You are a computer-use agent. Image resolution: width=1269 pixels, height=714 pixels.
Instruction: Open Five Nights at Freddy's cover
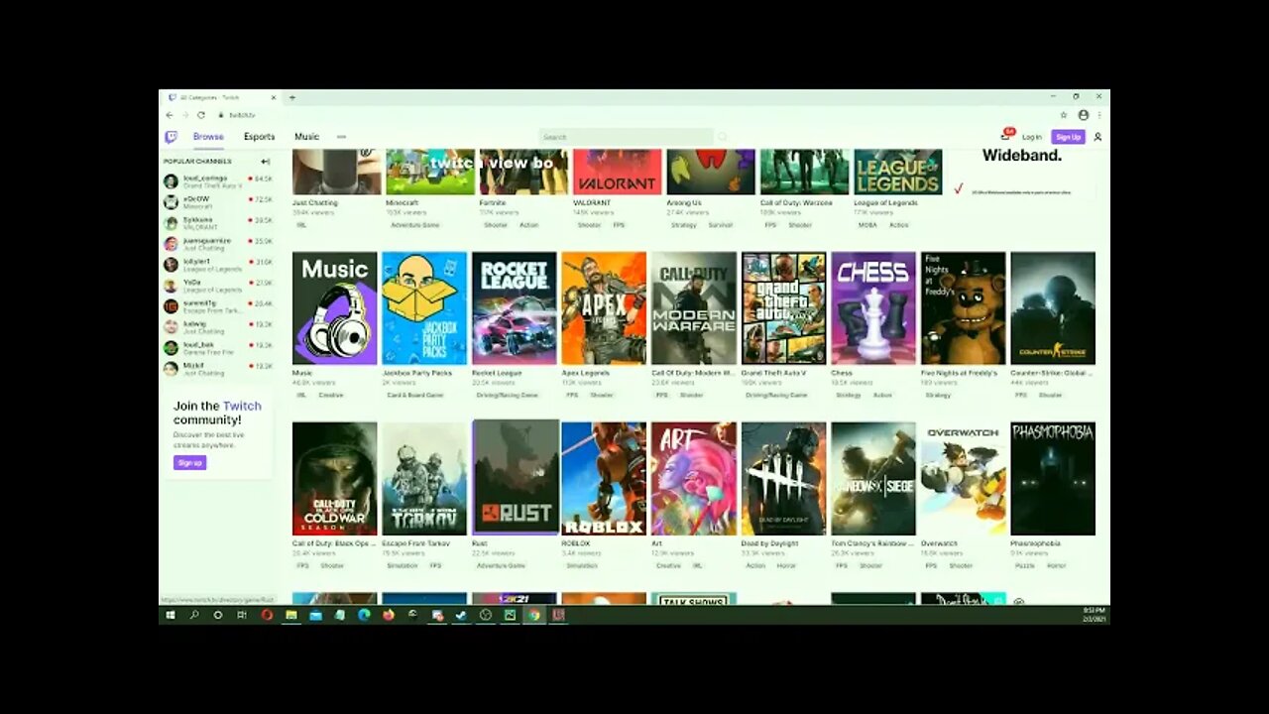(x=963, y=308)
